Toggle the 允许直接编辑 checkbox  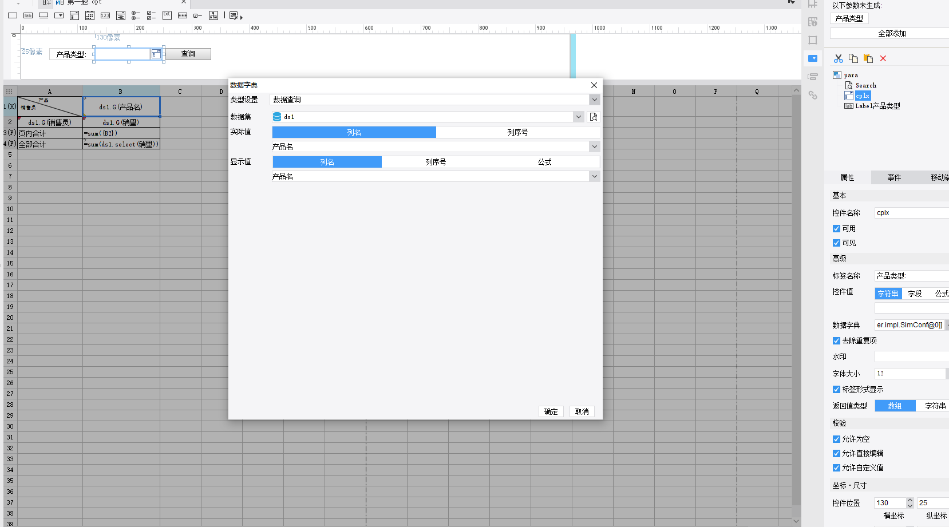[836, 453]
